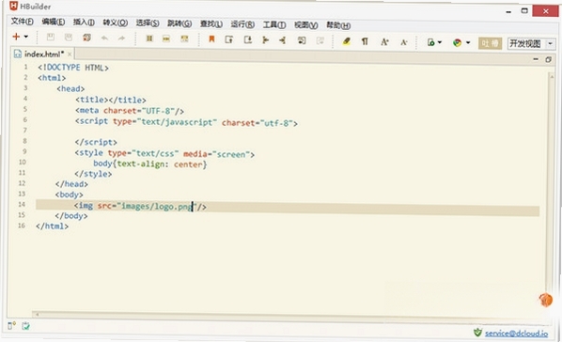Open the 跳转(G) menu
562x342 pixels.
pyautogui.click(x=180, y=23)
